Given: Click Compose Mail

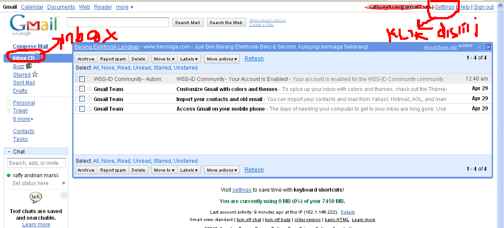Looking at the screenshot, I should tap(31, 46).
